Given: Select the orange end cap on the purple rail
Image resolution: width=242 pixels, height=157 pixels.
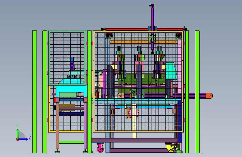Looking at the screenshot, I should click(x=209, y=96).
